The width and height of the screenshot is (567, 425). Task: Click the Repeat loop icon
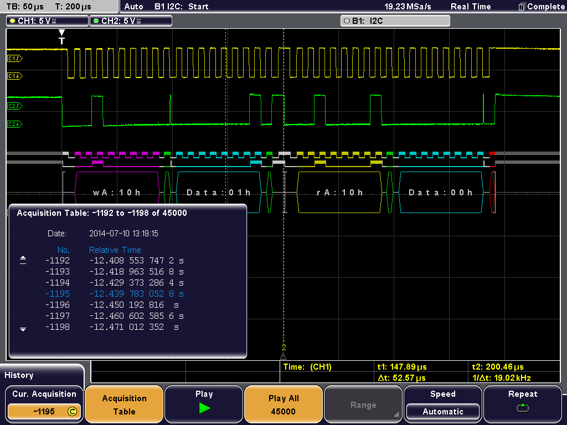(522, 408)
